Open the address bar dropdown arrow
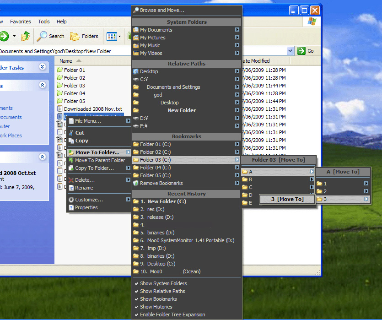 point(290,51)
